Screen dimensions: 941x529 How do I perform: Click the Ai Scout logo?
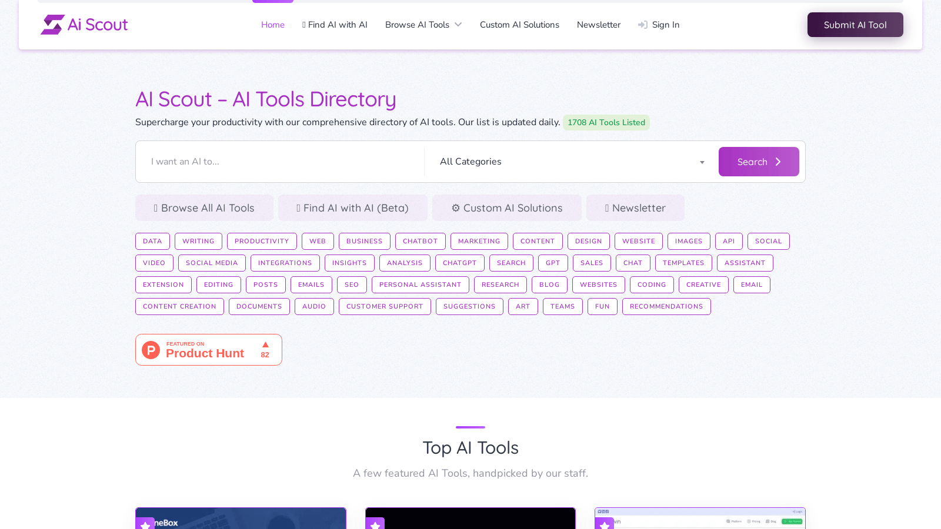coord(84,25)
